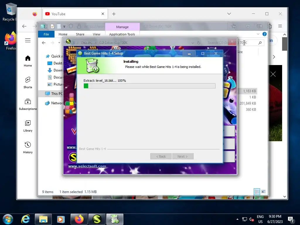Screen dimensions: 300x225
Task: Launch Internet Explorer from taskbar
Action: pos(25,219)
